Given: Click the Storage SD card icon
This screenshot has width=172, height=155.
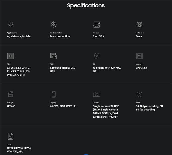Looking at the screenshot, I should pos(11,94).
